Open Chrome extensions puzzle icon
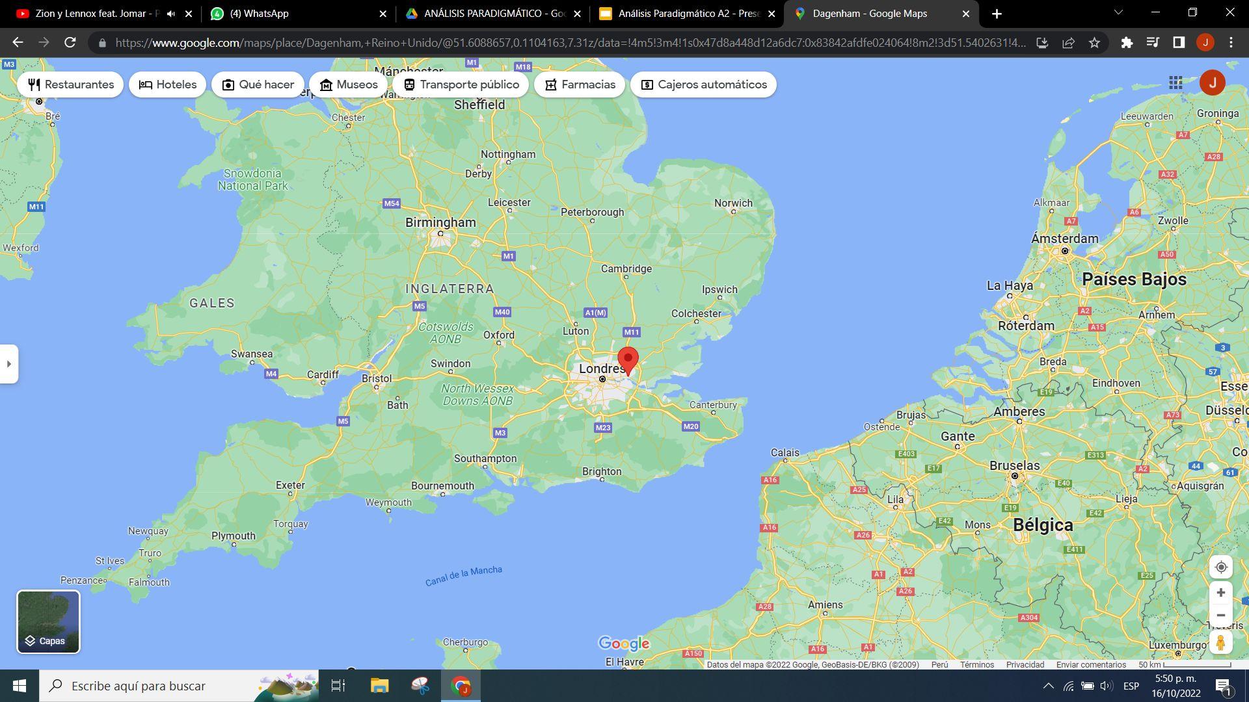The width and height of the screenshot is (1249, 702). tap(1127, 43)
